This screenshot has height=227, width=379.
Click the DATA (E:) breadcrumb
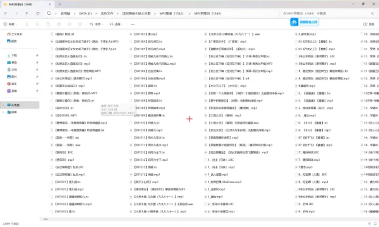(x=85, y=13)
